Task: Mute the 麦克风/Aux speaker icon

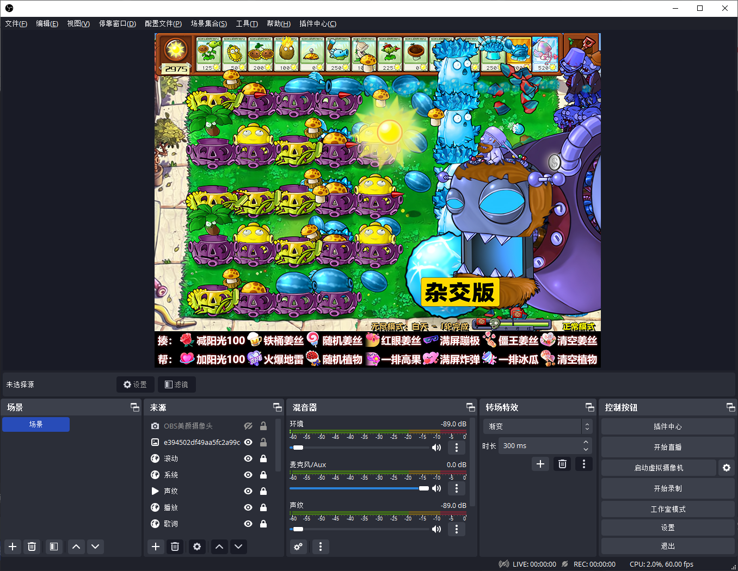Action: click(436, 488)
